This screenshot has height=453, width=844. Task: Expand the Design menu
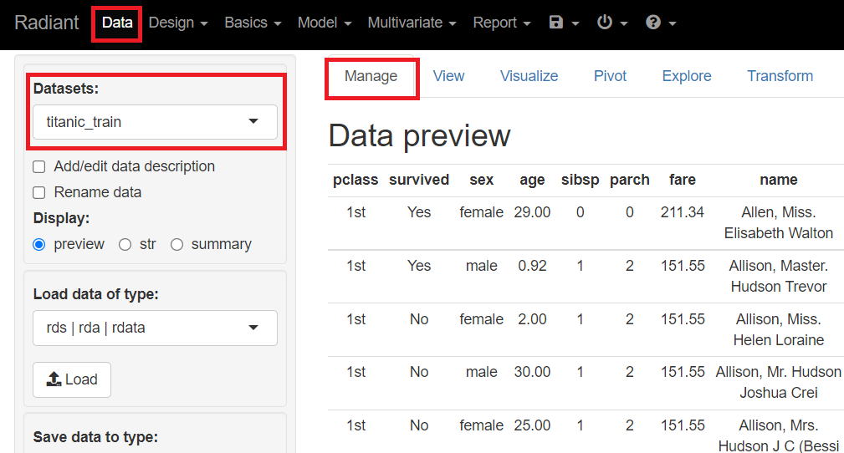pyautogui.click(x=177, y=23)
